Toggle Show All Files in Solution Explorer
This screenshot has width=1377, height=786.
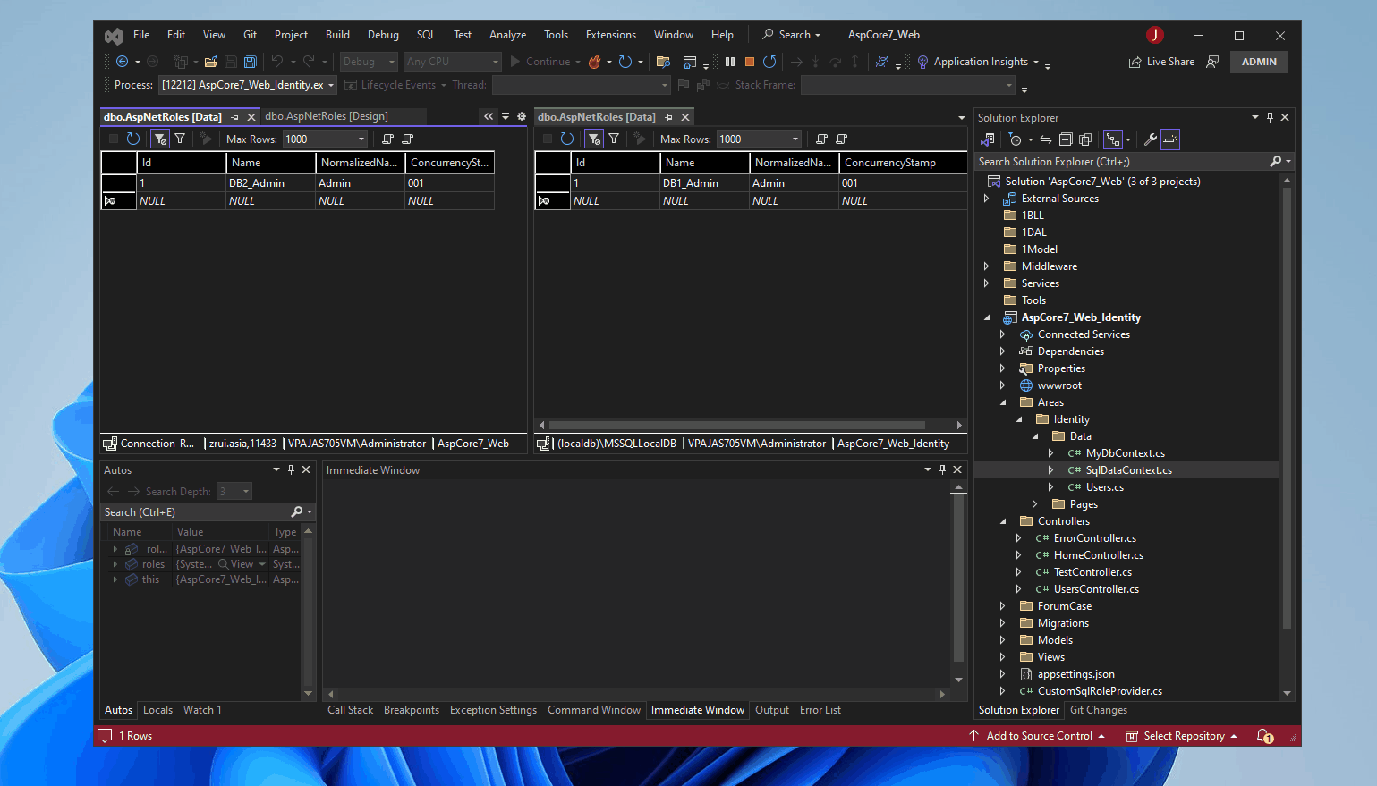coord(1085,139)
